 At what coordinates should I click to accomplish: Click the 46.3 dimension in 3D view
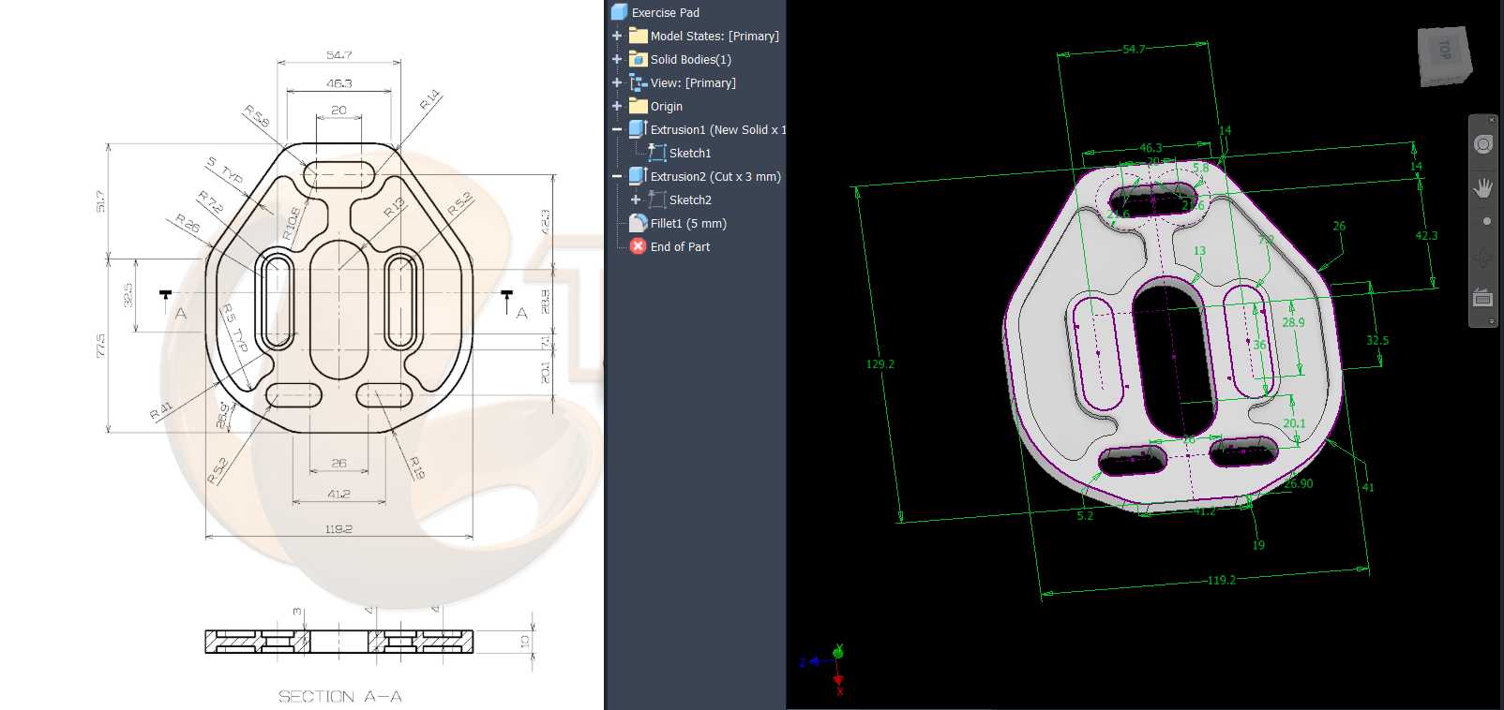pyautogui.click(x=1151, y=148)
